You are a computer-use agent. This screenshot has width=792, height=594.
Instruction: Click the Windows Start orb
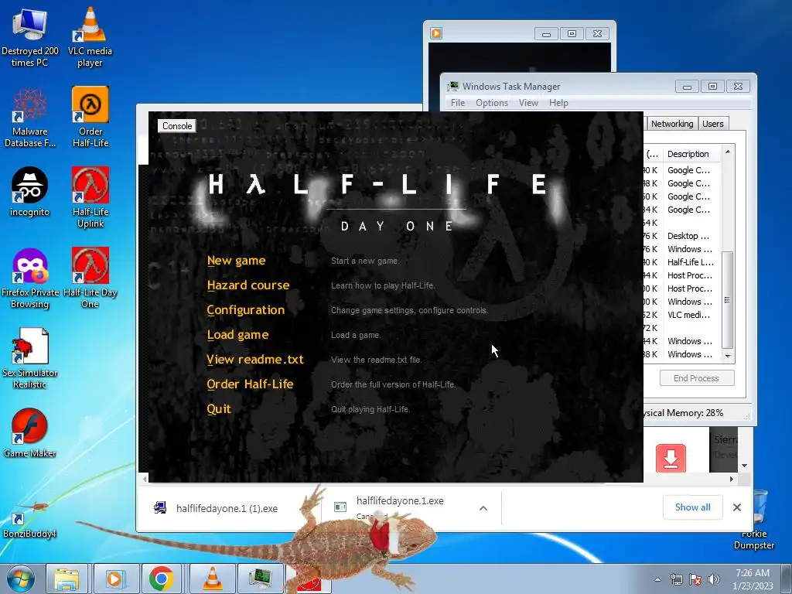tap(20, 579)
